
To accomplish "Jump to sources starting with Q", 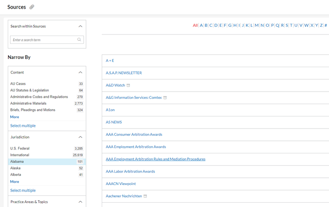I will (x=277, y=25).
